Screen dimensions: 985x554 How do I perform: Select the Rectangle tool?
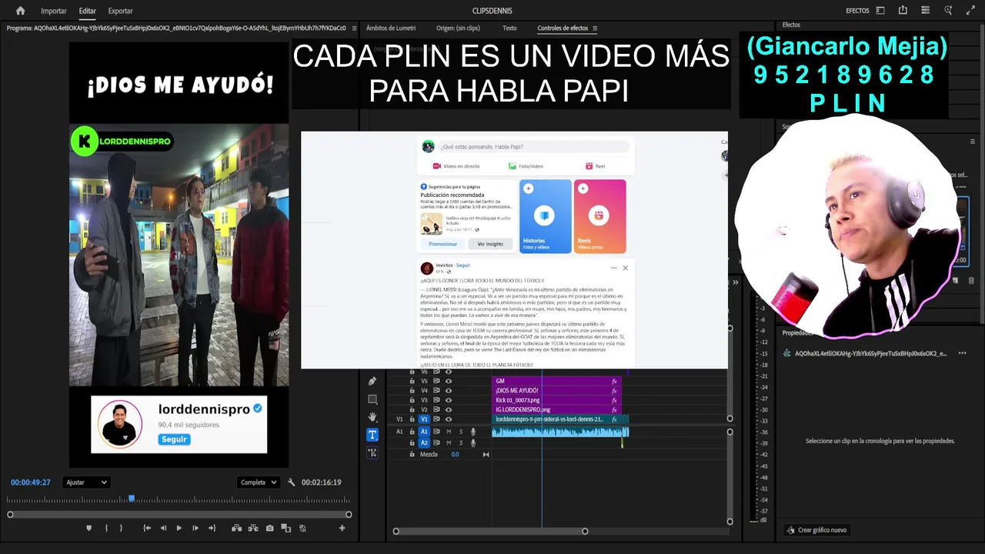point(372,399)
